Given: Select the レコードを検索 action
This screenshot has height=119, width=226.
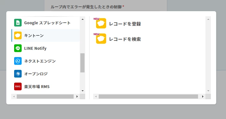Looking at the screenshot, I should 125,39.
